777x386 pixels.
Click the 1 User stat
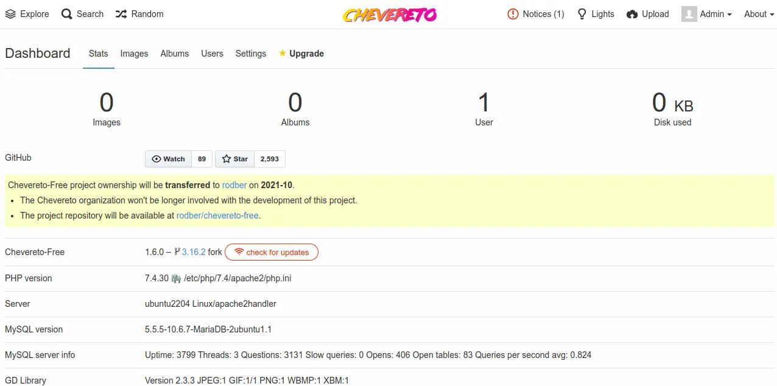point(484,109)
